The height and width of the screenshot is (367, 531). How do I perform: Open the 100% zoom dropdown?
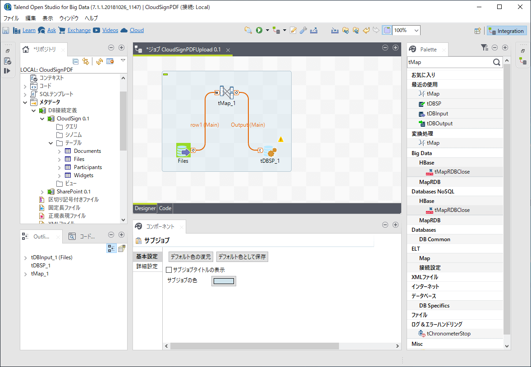click(416, 30)
